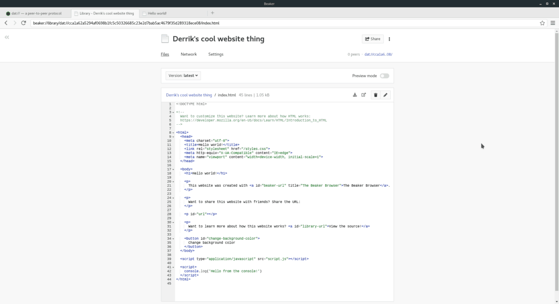The image size is (559, 304).
Task: Go back using the back arrow
Action: tap(5, 22)
